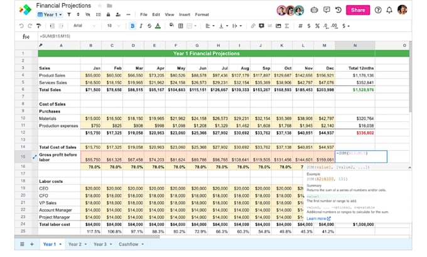The image size is (427, 257).
Task: Toggle bold formatting
Action: [132, 26]
